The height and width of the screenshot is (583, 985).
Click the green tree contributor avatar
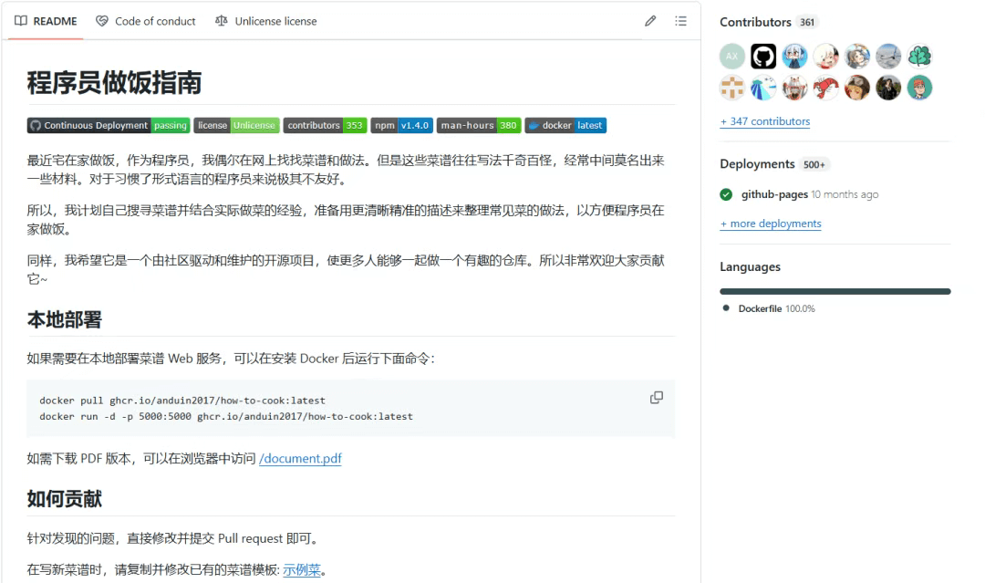(919, 57)
